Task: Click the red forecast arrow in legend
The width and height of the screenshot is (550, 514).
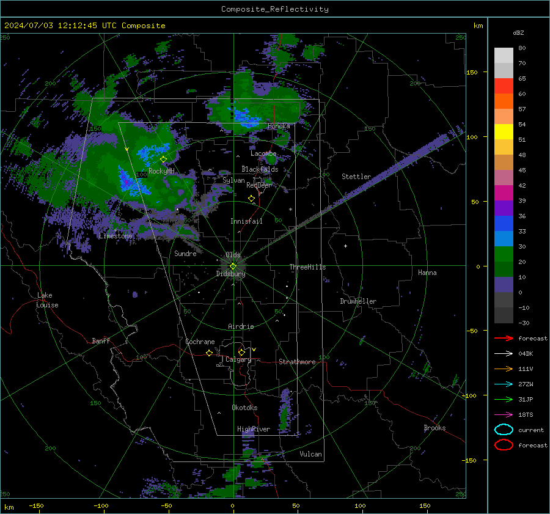Action: [504, 338]
